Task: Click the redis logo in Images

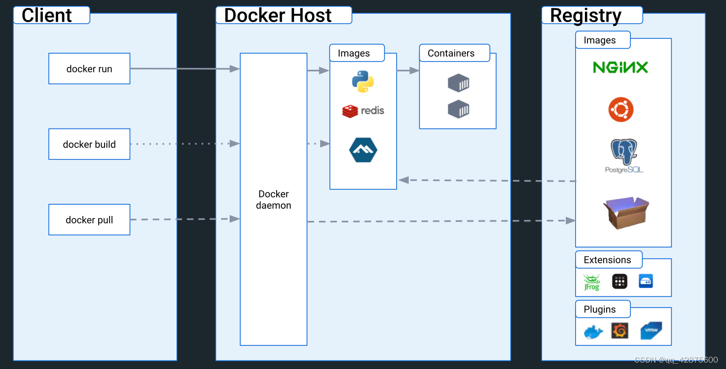Action: coord(363,111)
